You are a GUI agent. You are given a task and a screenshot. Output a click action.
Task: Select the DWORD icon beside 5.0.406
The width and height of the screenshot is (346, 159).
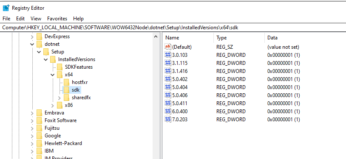(168, 95)
